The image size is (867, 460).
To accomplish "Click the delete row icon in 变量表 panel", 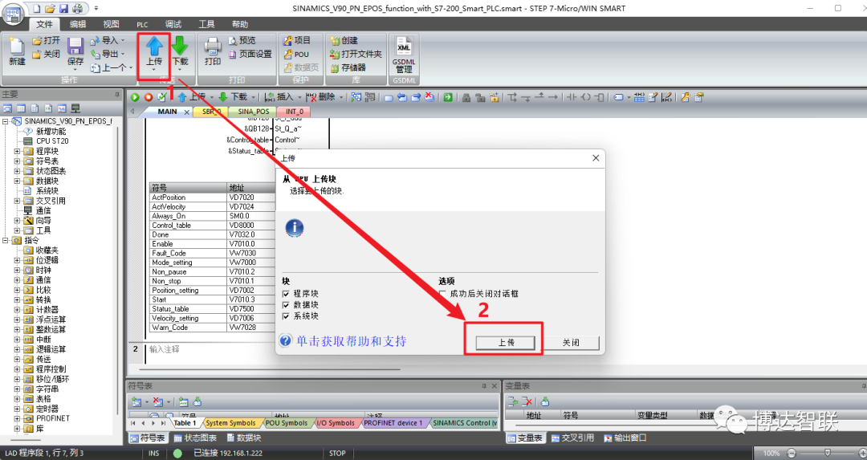I will [x=527, y=402].
